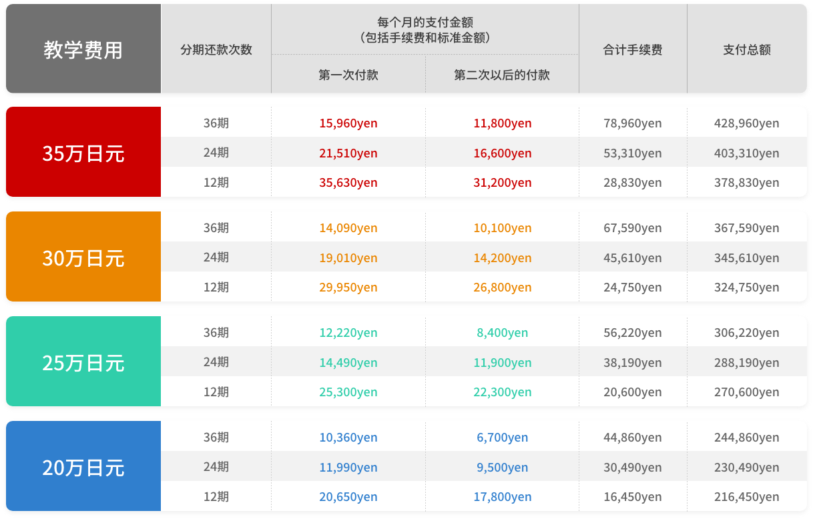Viewport: 813px width, 519px height.
Task: Select the 20,600yen fee cell
Action: (x=633, y=392)
